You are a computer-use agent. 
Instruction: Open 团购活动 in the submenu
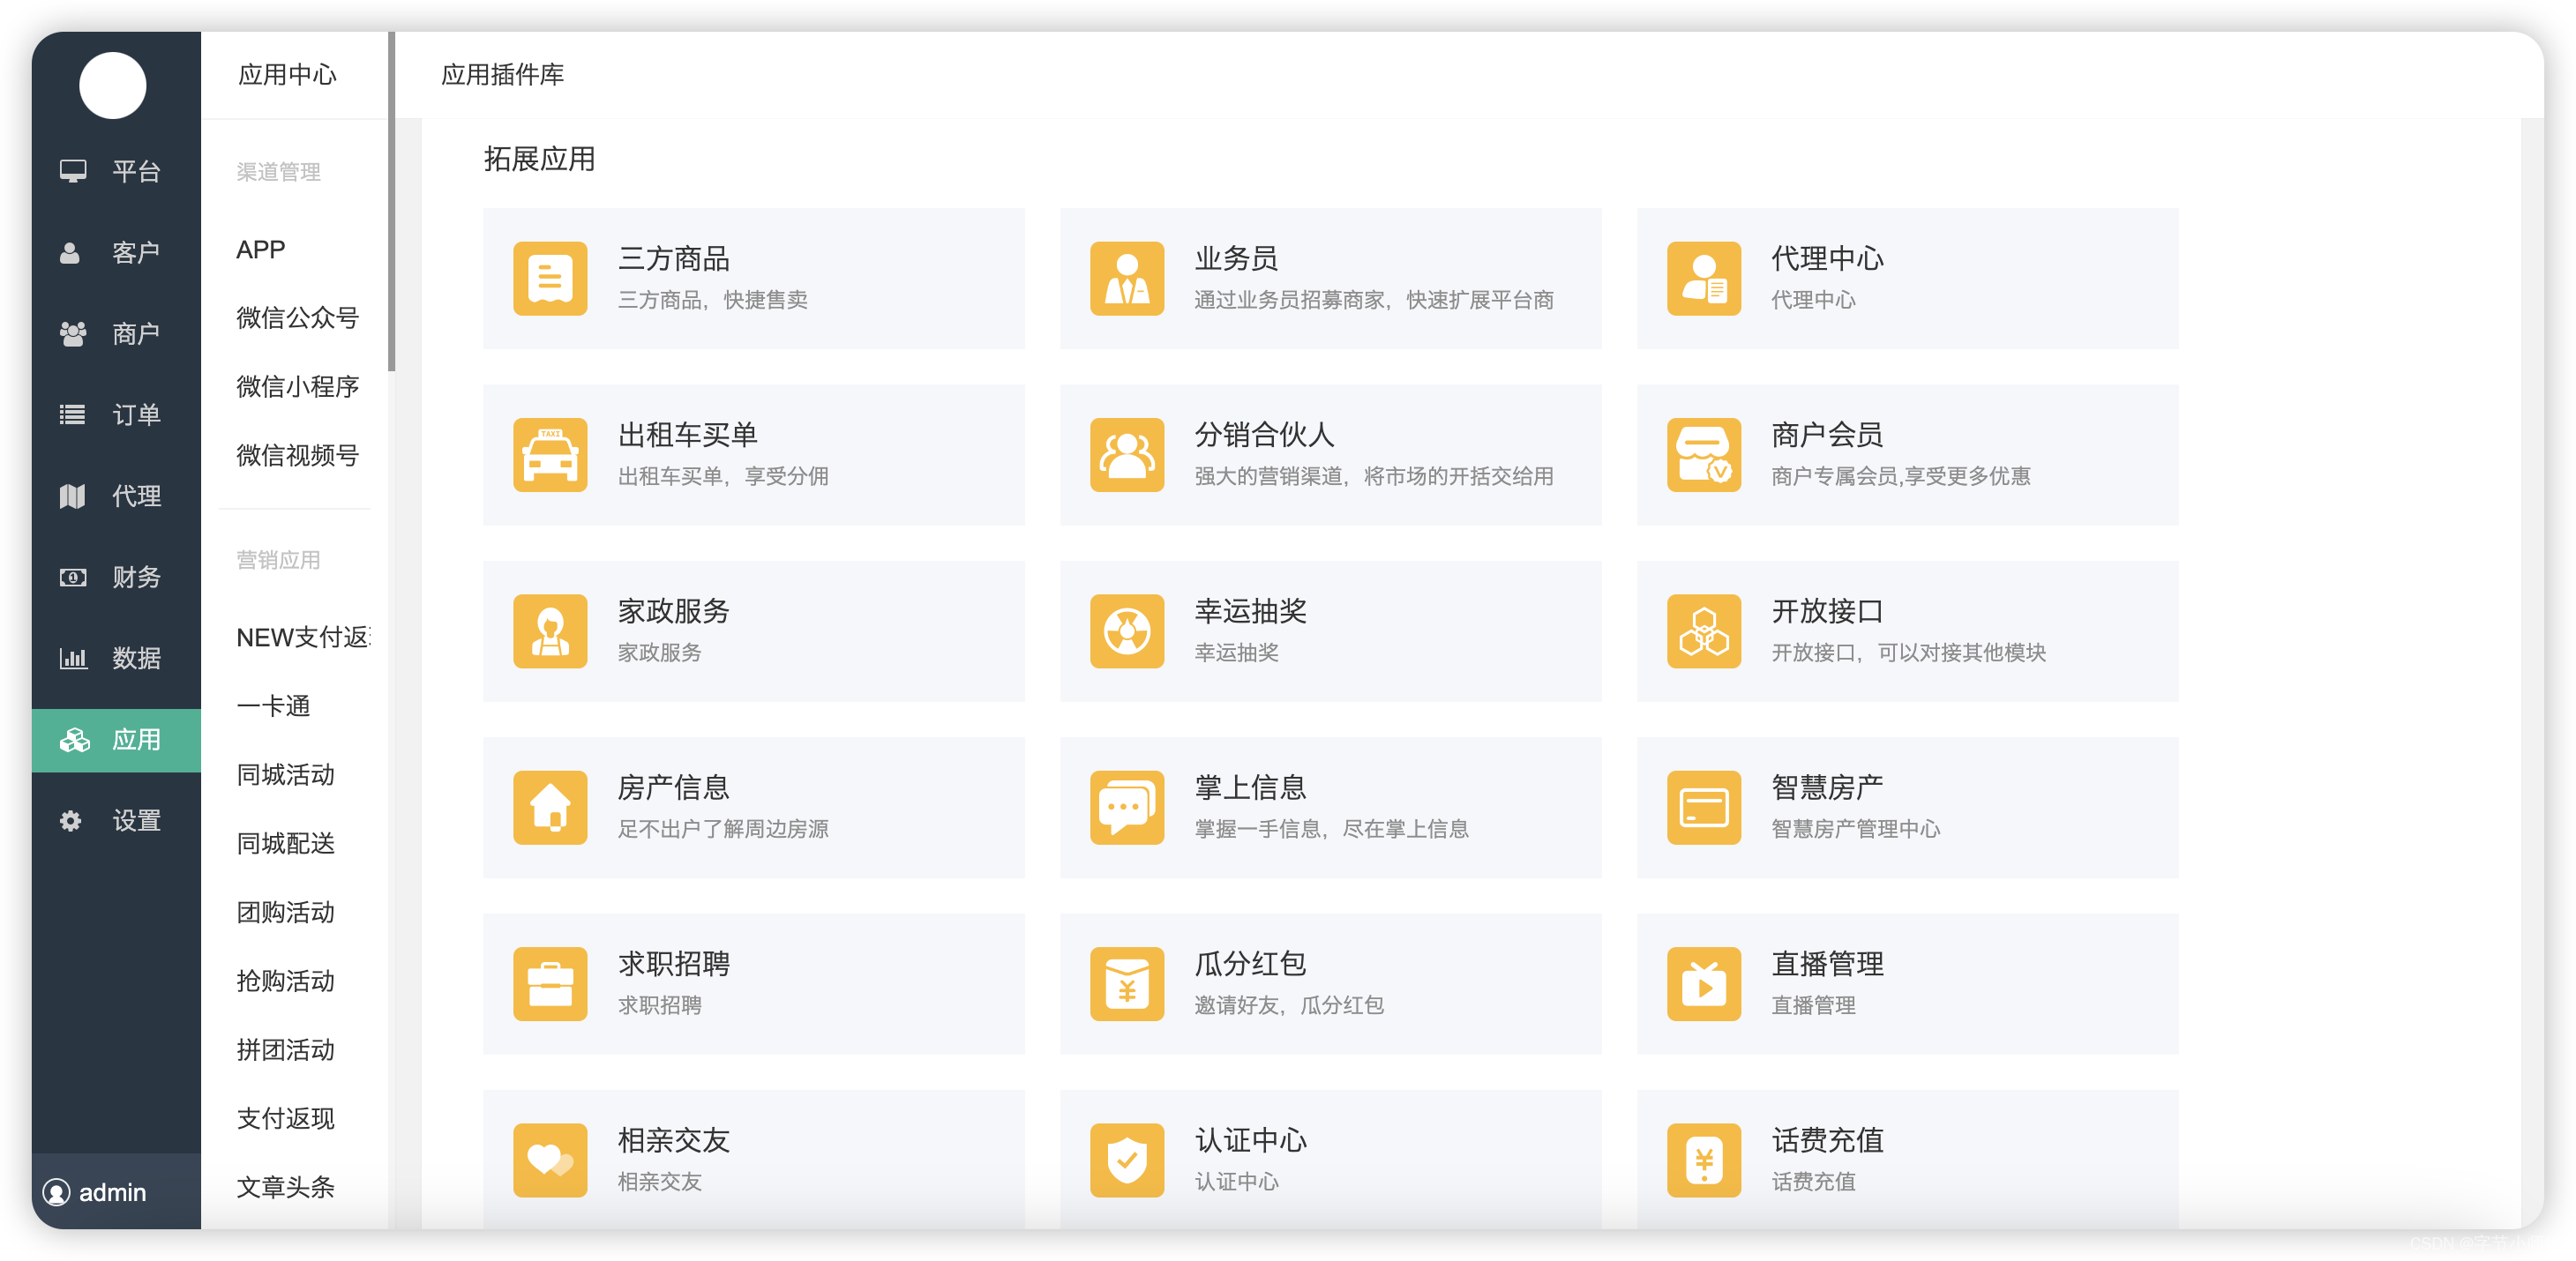click(286, 914)
